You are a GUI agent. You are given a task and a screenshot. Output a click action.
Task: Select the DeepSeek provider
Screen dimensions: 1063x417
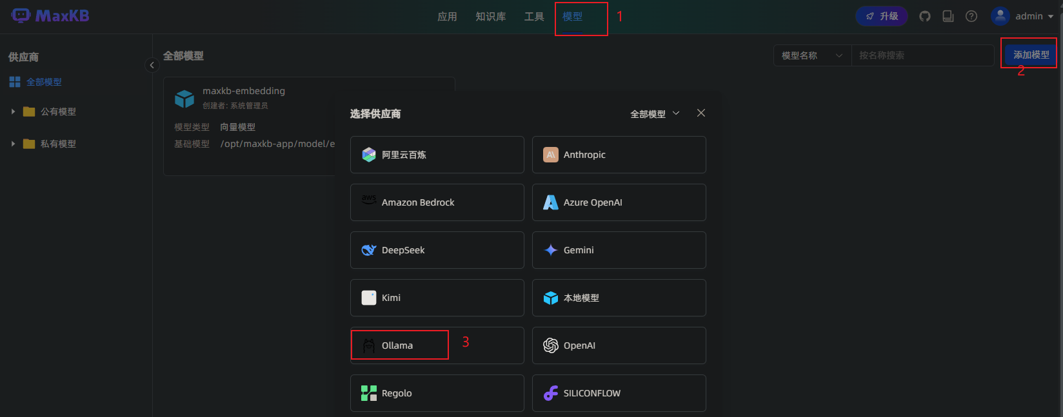437,250
